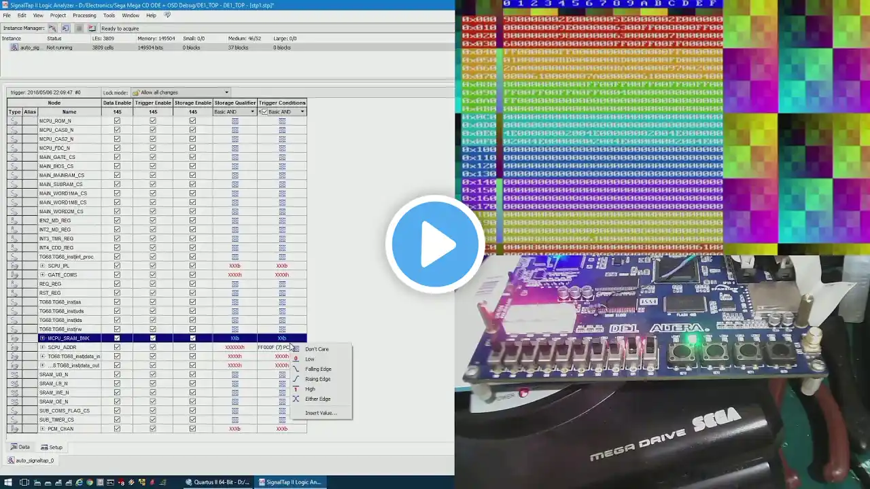The image size is (870, 489).
Task: Toggle Storage Enable for REQ_REG
Action: pos(192,284)
